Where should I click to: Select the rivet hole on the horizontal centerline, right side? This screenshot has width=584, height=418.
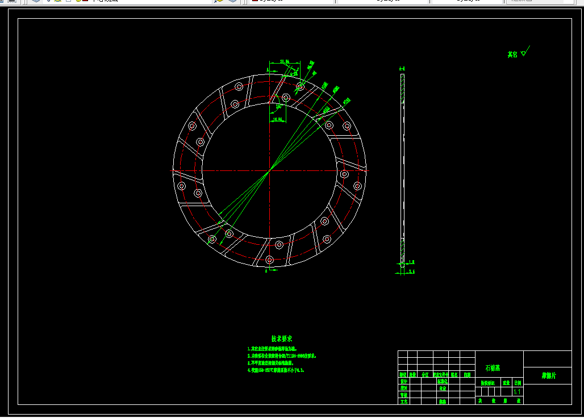click(344, 174)
